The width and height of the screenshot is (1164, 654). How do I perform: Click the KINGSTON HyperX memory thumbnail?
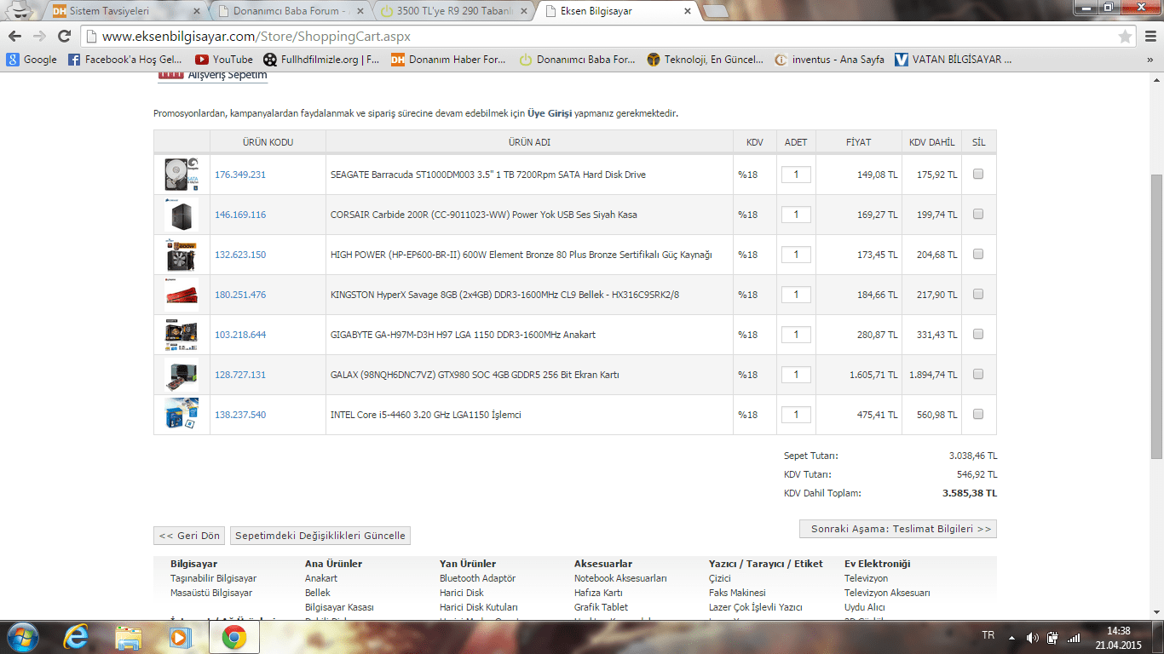(x=182, y=295)
